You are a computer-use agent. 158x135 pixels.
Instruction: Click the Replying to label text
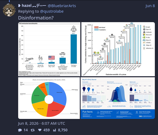[28, 11]
